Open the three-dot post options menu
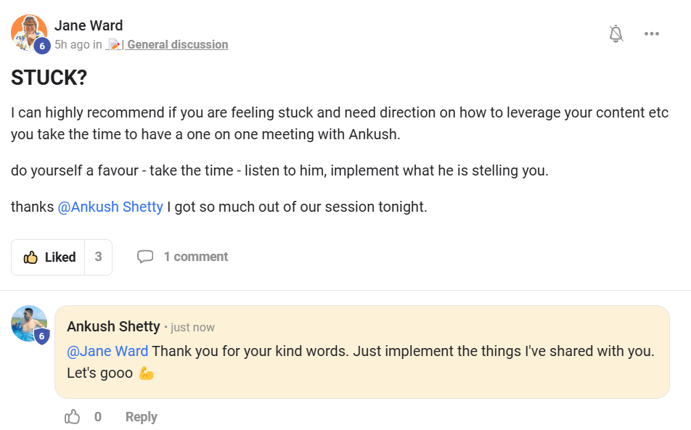691x430 pixels. (x=651, y=33)
